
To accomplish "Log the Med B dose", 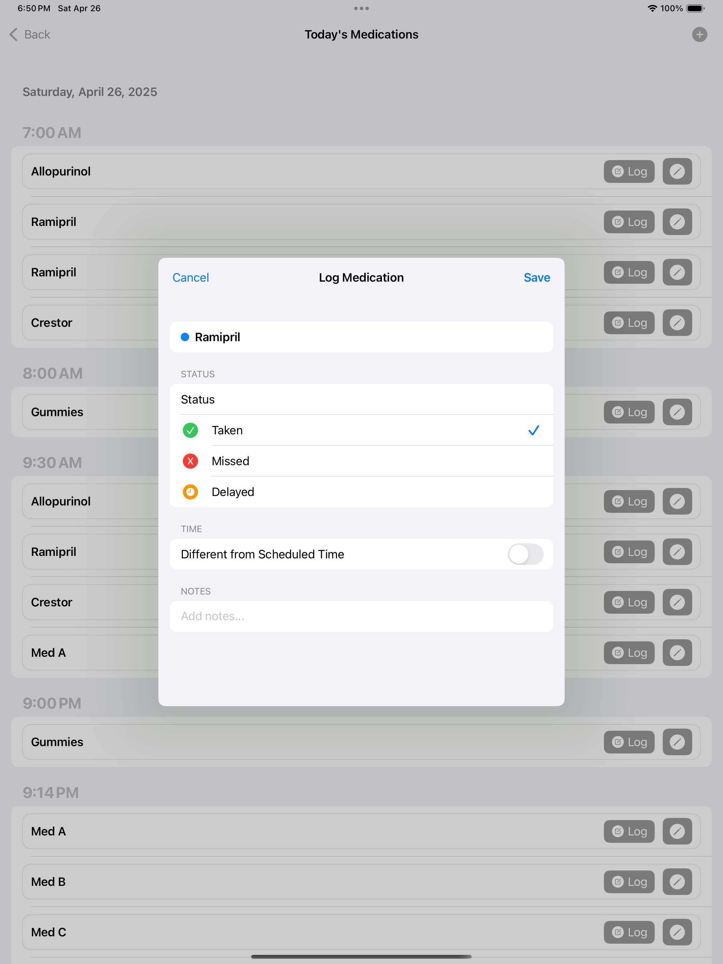I will click(x=629, y=882).
